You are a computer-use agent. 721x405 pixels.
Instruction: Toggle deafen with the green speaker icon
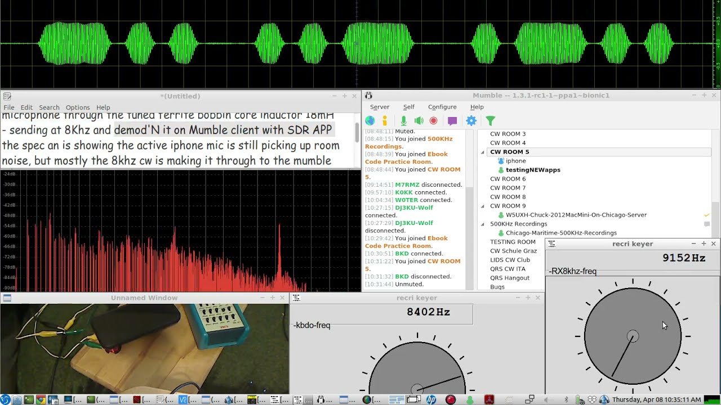pos(419,120)
